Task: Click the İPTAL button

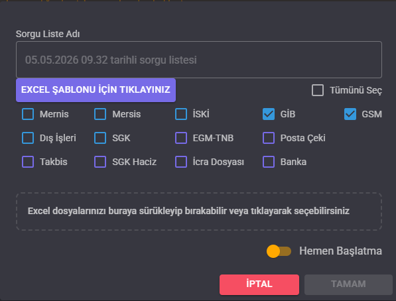Action: click(259, 284)
